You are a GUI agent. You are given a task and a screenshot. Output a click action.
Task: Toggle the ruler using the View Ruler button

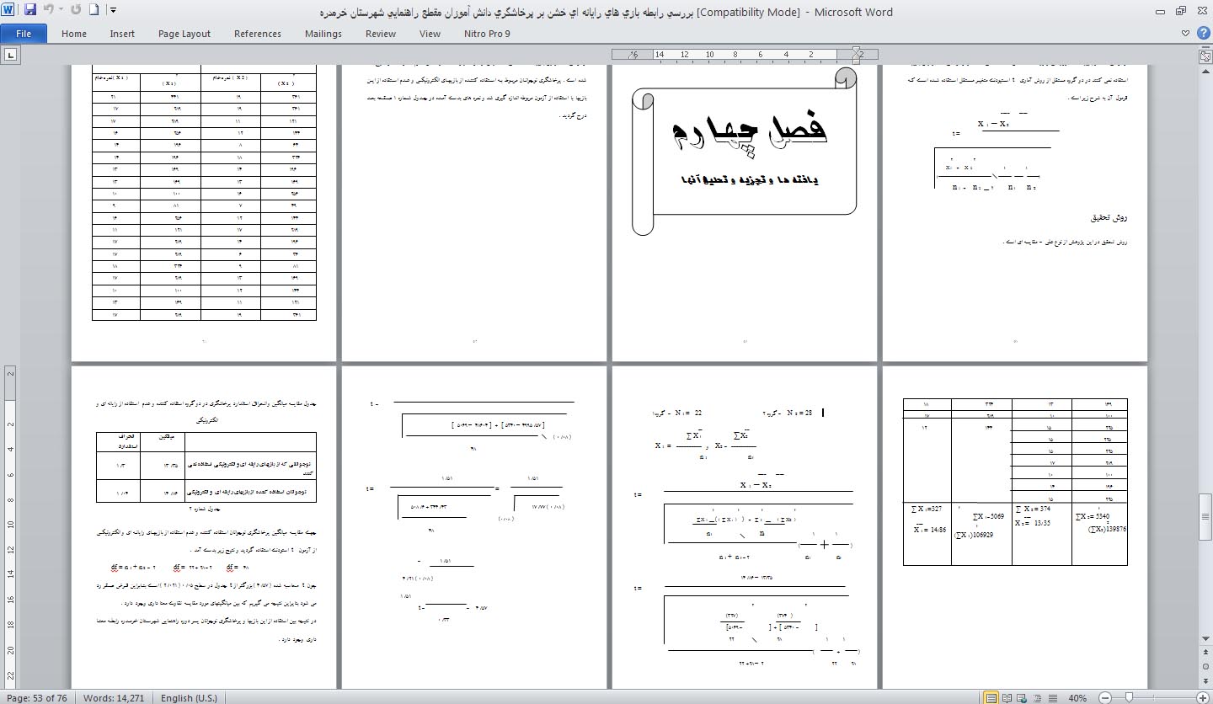click(1205, 56)
